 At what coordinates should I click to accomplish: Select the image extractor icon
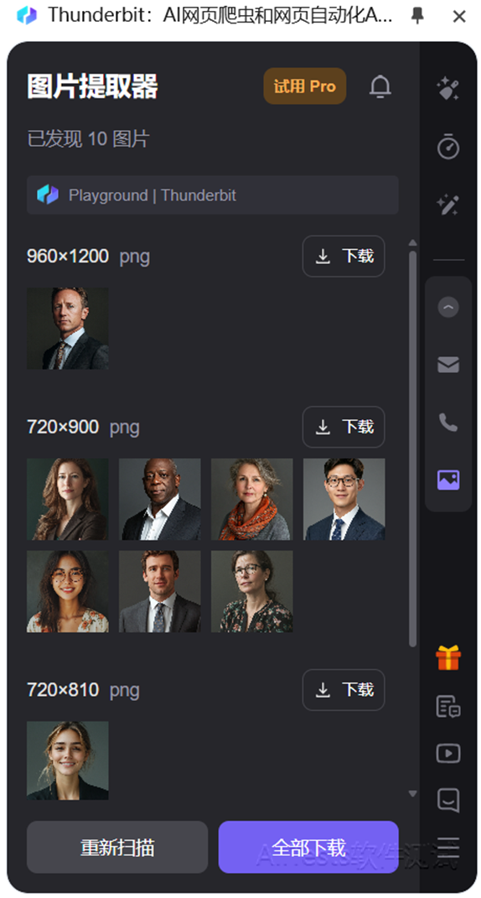tap(447, 480)
